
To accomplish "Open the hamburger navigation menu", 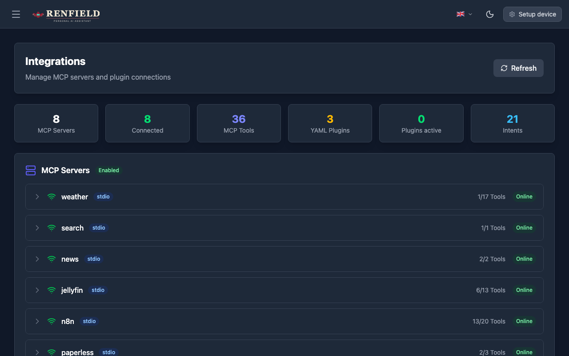I will pyautogui.click(x=16, y=14).
